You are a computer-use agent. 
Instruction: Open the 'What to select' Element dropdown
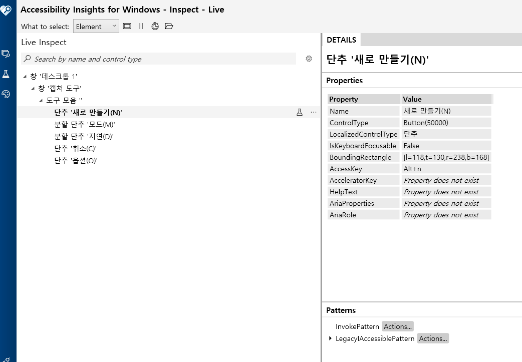click(96, 26)
